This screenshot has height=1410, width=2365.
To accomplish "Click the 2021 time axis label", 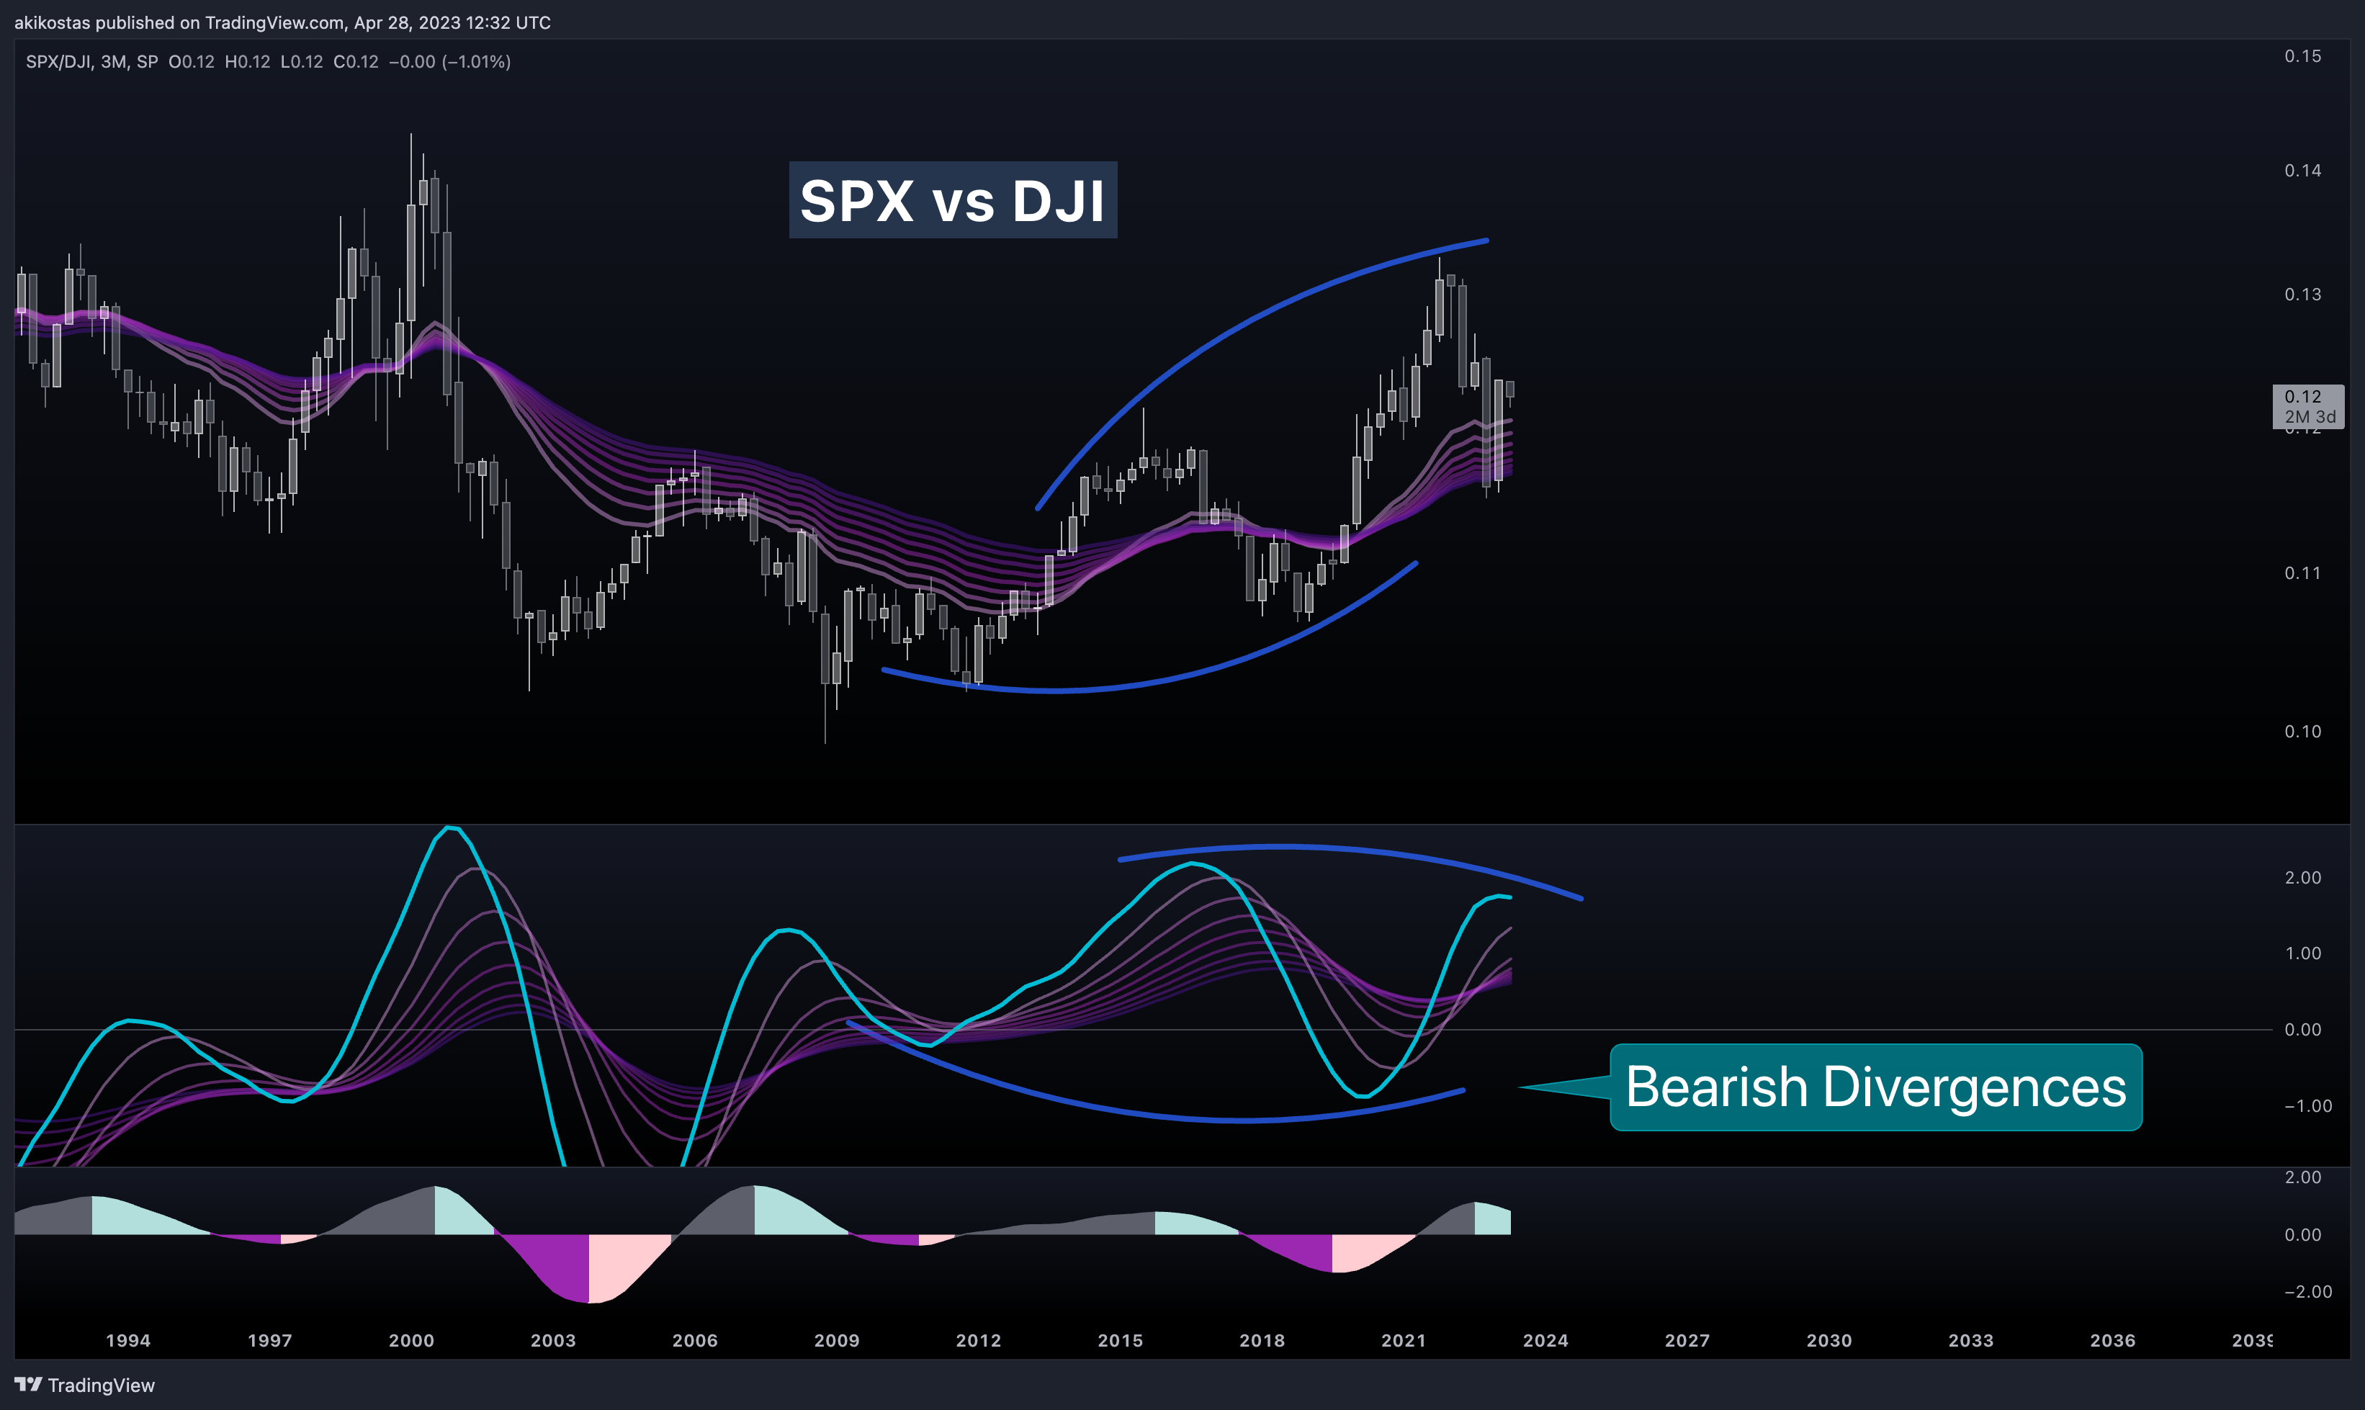I will pyautogui.click(x=1404, y=1339).
